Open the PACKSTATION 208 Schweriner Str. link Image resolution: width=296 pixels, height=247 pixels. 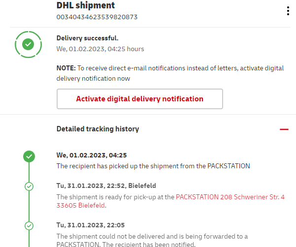pos(230,197)
